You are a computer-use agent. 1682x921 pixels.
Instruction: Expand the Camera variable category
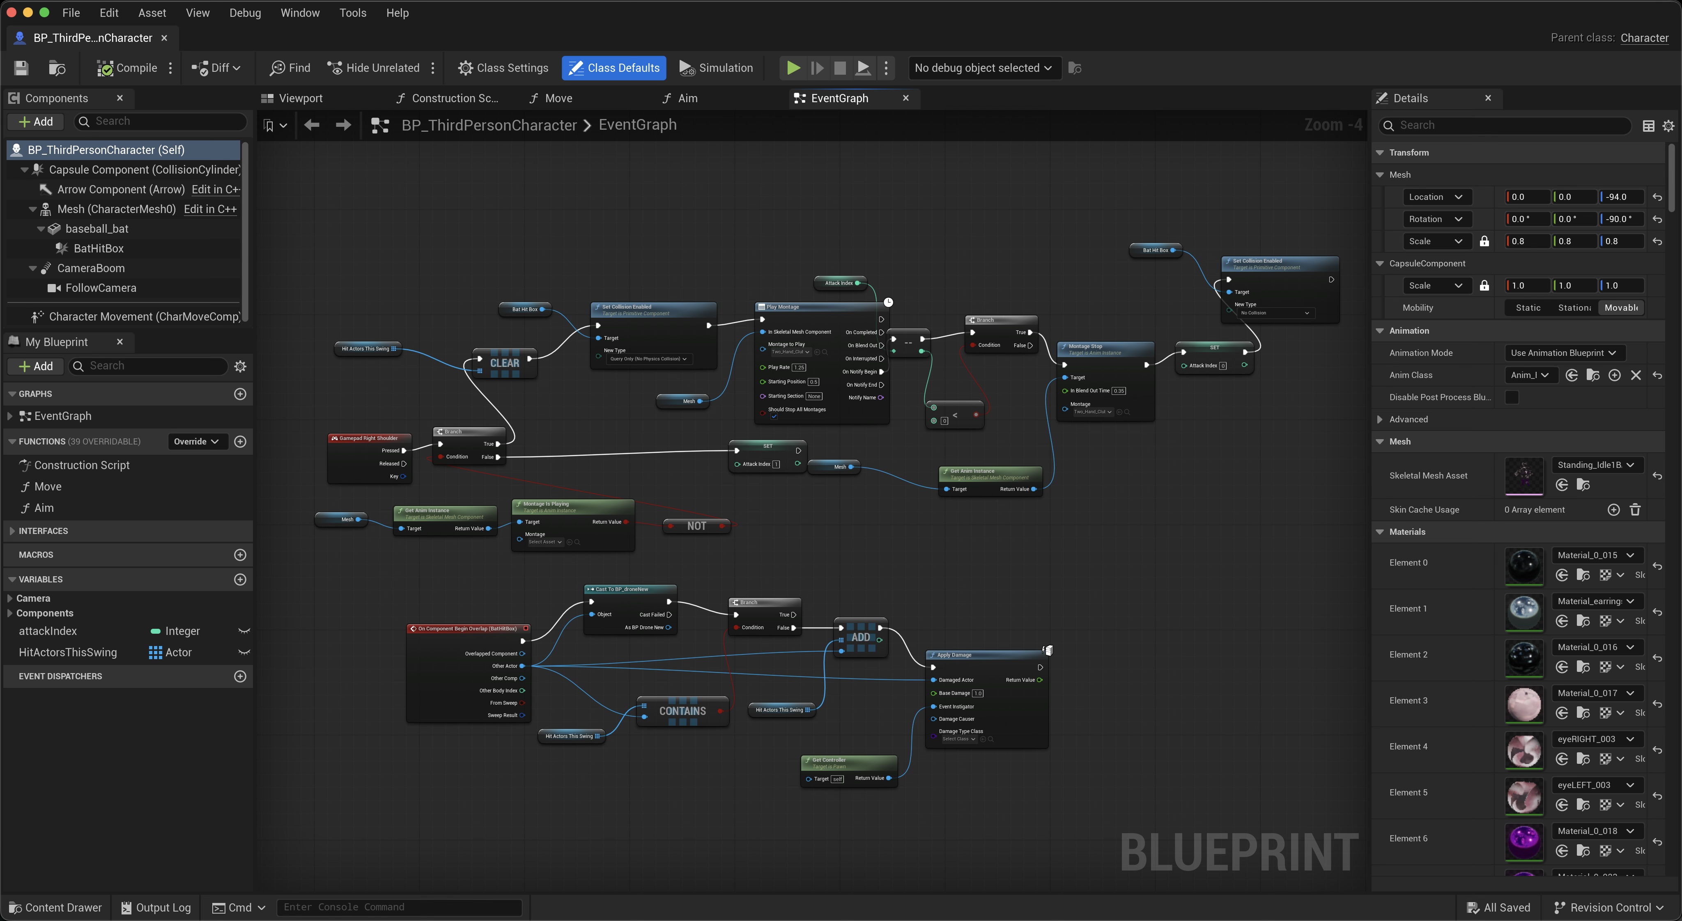coord(10,598)
